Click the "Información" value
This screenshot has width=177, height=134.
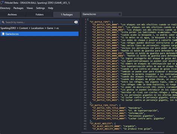click(x=136, y=113)
